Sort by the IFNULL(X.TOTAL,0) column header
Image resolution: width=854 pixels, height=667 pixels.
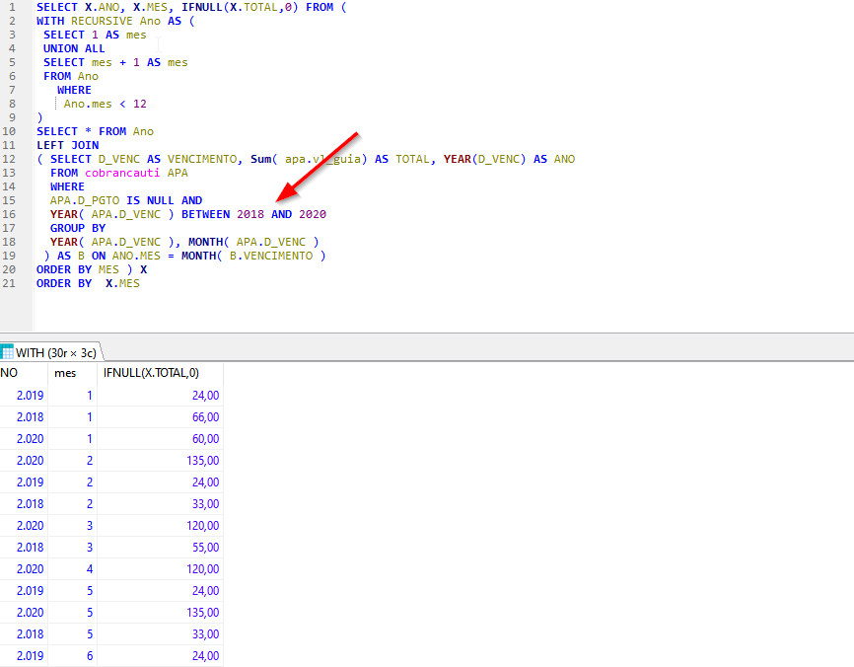click(151, 373)
